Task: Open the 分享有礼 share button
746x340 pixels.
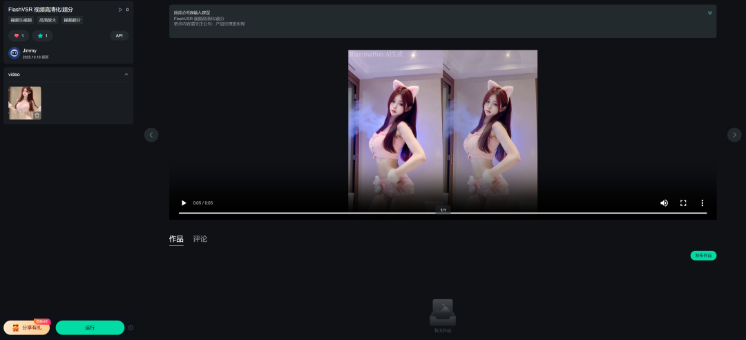Action: tap(26, 328)
